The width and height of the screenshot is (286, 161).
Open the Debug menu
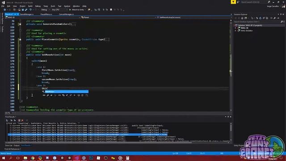pos(38,6)
